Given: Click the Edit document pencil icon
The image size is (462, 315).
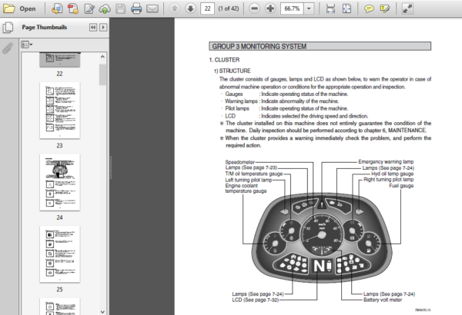Looking at the screenshot, I should (89, 8).
